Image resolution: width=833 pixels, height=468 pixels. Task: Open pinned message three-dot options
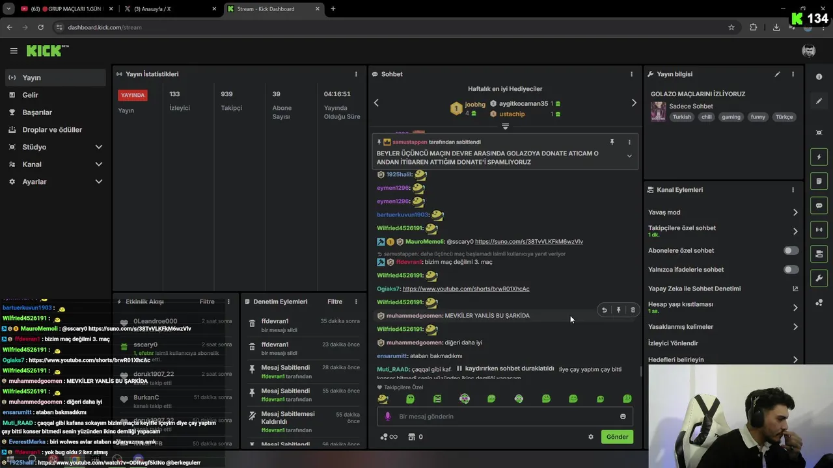[x=629, y=142]
